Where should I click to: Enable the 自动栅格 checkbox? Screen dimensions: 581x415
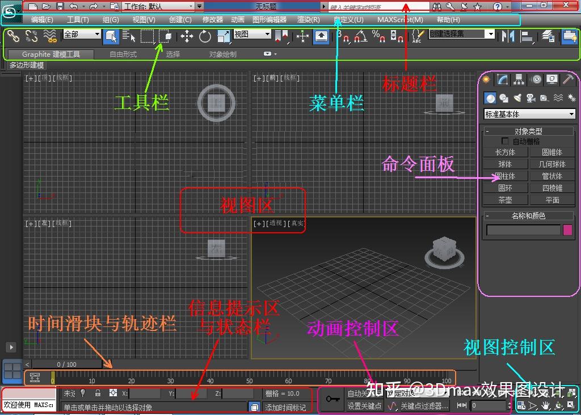click(x=504, y=140)
